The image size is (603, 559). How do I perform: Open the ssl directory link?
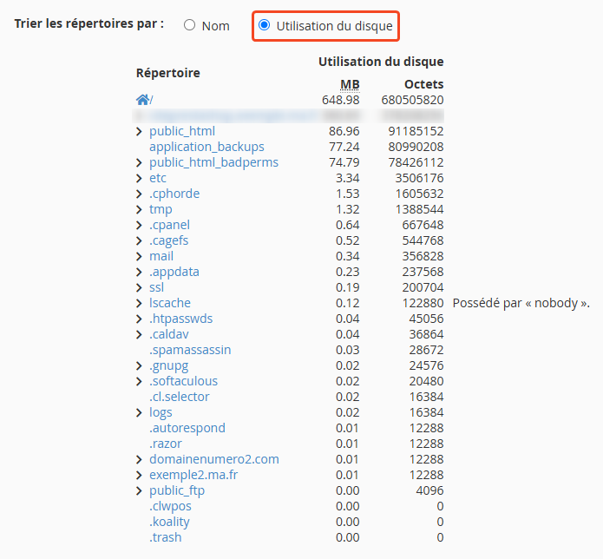click(156, 287)
